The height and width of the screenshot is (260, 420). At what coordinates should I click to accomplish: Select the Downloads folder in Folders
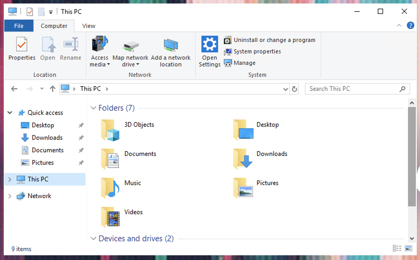click(x=260, y=159)
